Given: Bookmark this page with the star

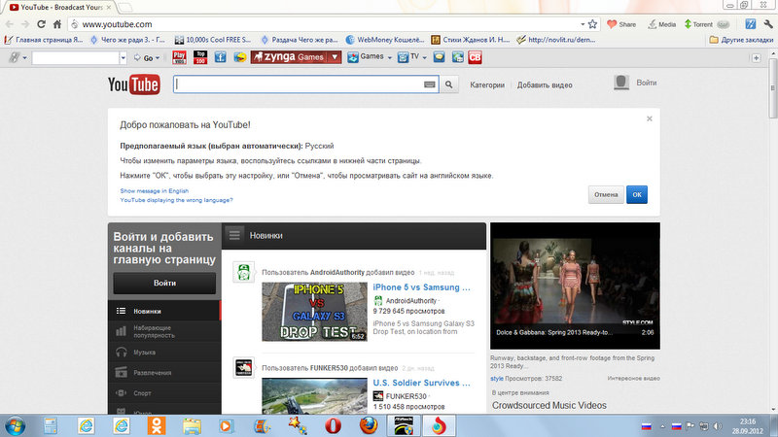Looking at the screenshot, I should [x=592, y=23].
